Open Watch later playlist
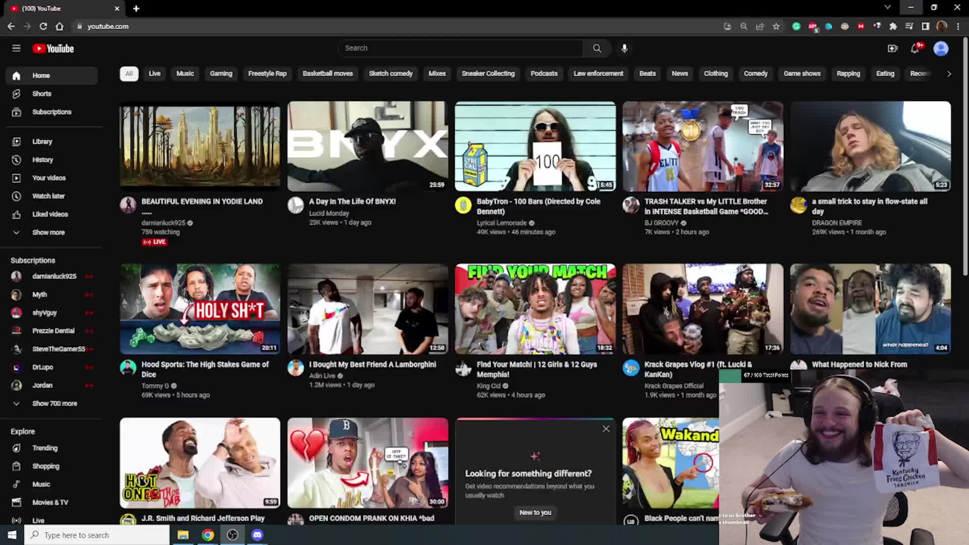Viewport: 969px width, 545px height. 50,196
